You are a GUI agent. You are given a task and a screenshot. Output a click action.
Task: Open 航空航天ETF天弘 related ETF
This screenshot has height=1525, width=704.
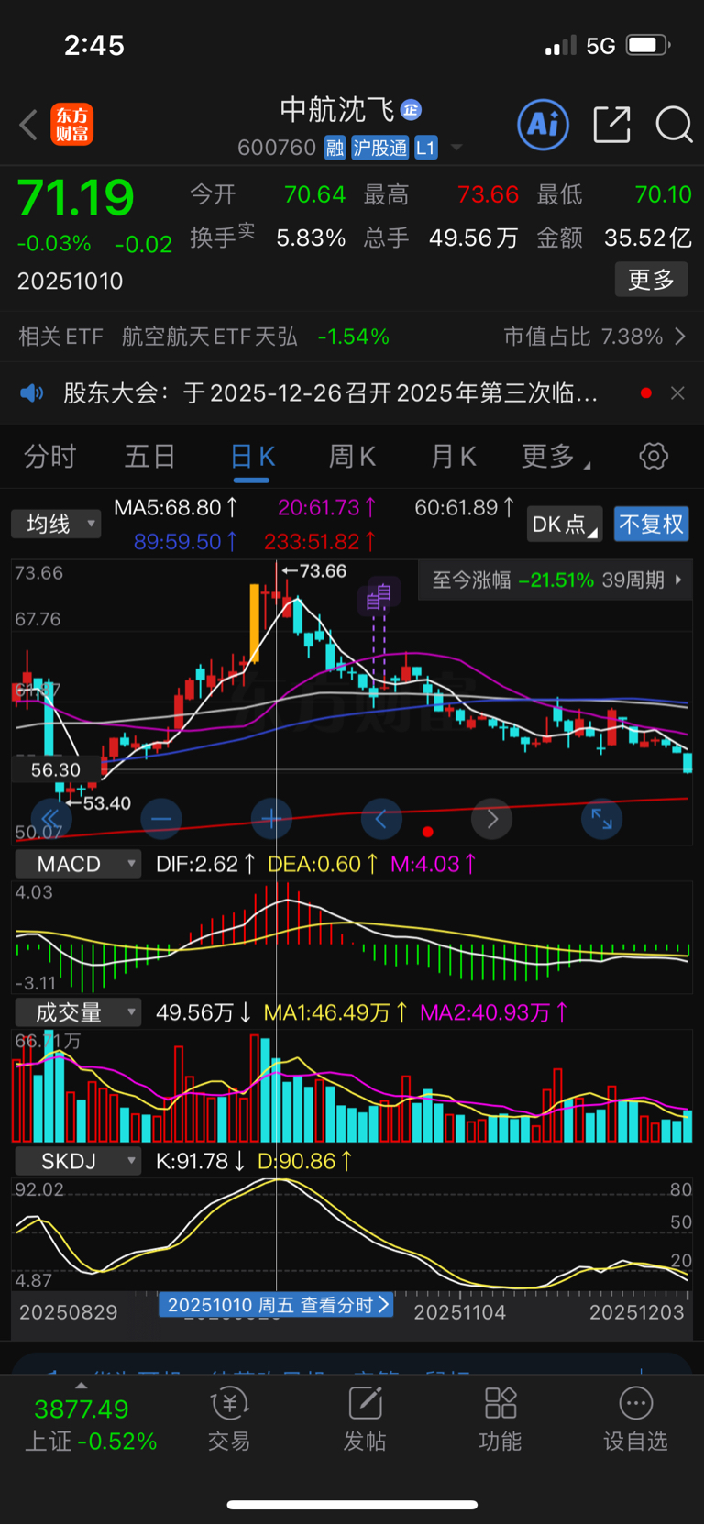(x=256, y=337)
